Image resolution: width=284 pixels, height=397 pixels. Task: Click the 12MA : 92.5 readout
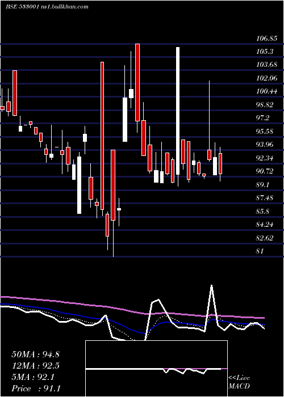click(x=35, y=366)
